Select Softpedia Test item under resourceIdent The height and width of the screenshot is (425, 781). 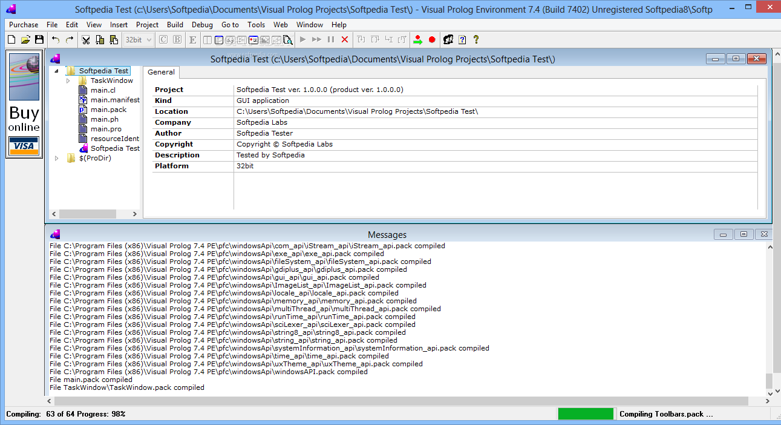[115, 148]
